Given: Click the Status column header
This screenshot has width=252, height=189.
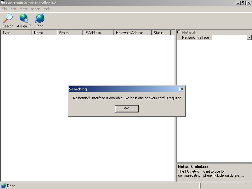Looking at the screenshot, I should coord(161,33).
